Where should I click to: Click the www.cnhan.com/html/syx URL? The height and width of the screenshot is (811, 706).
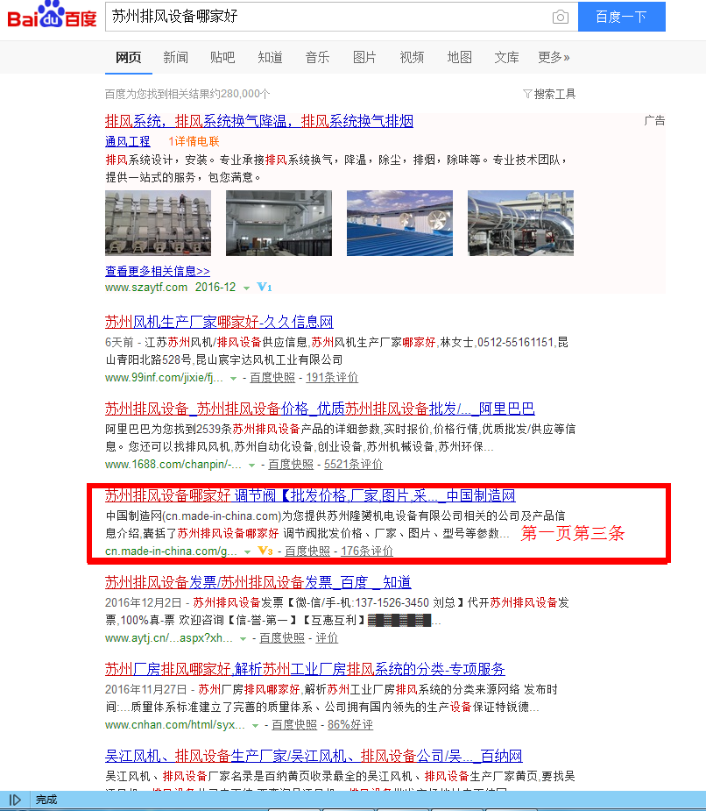coord(174,725)
